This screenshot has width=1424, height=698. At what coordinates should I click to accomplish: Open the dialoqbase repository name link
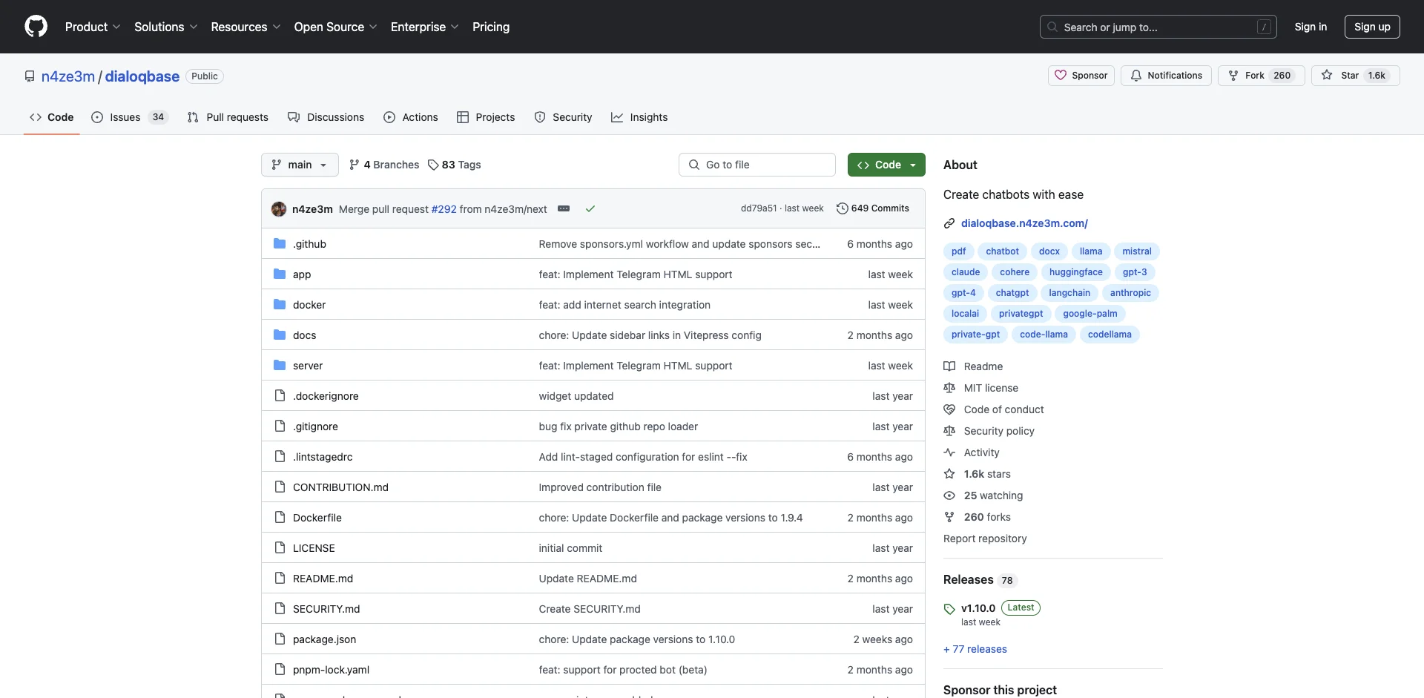click(x=142, y=76)
